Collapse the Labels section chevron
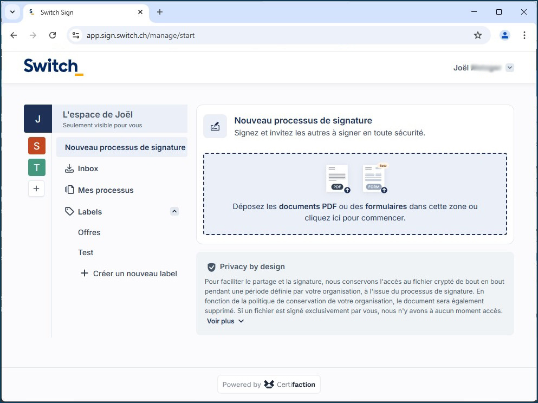Image resolution: width=538 pixels, height=403 pixels. click(174, 212)
